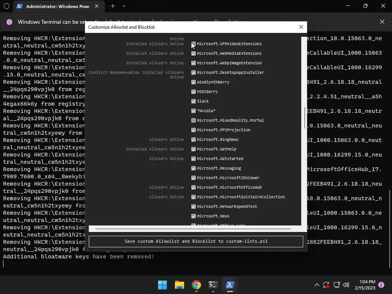The image size is (392, 294).
Task: Toggle Microsoft.MicrosoftOfficeHub checkbox
Action: 193,188
